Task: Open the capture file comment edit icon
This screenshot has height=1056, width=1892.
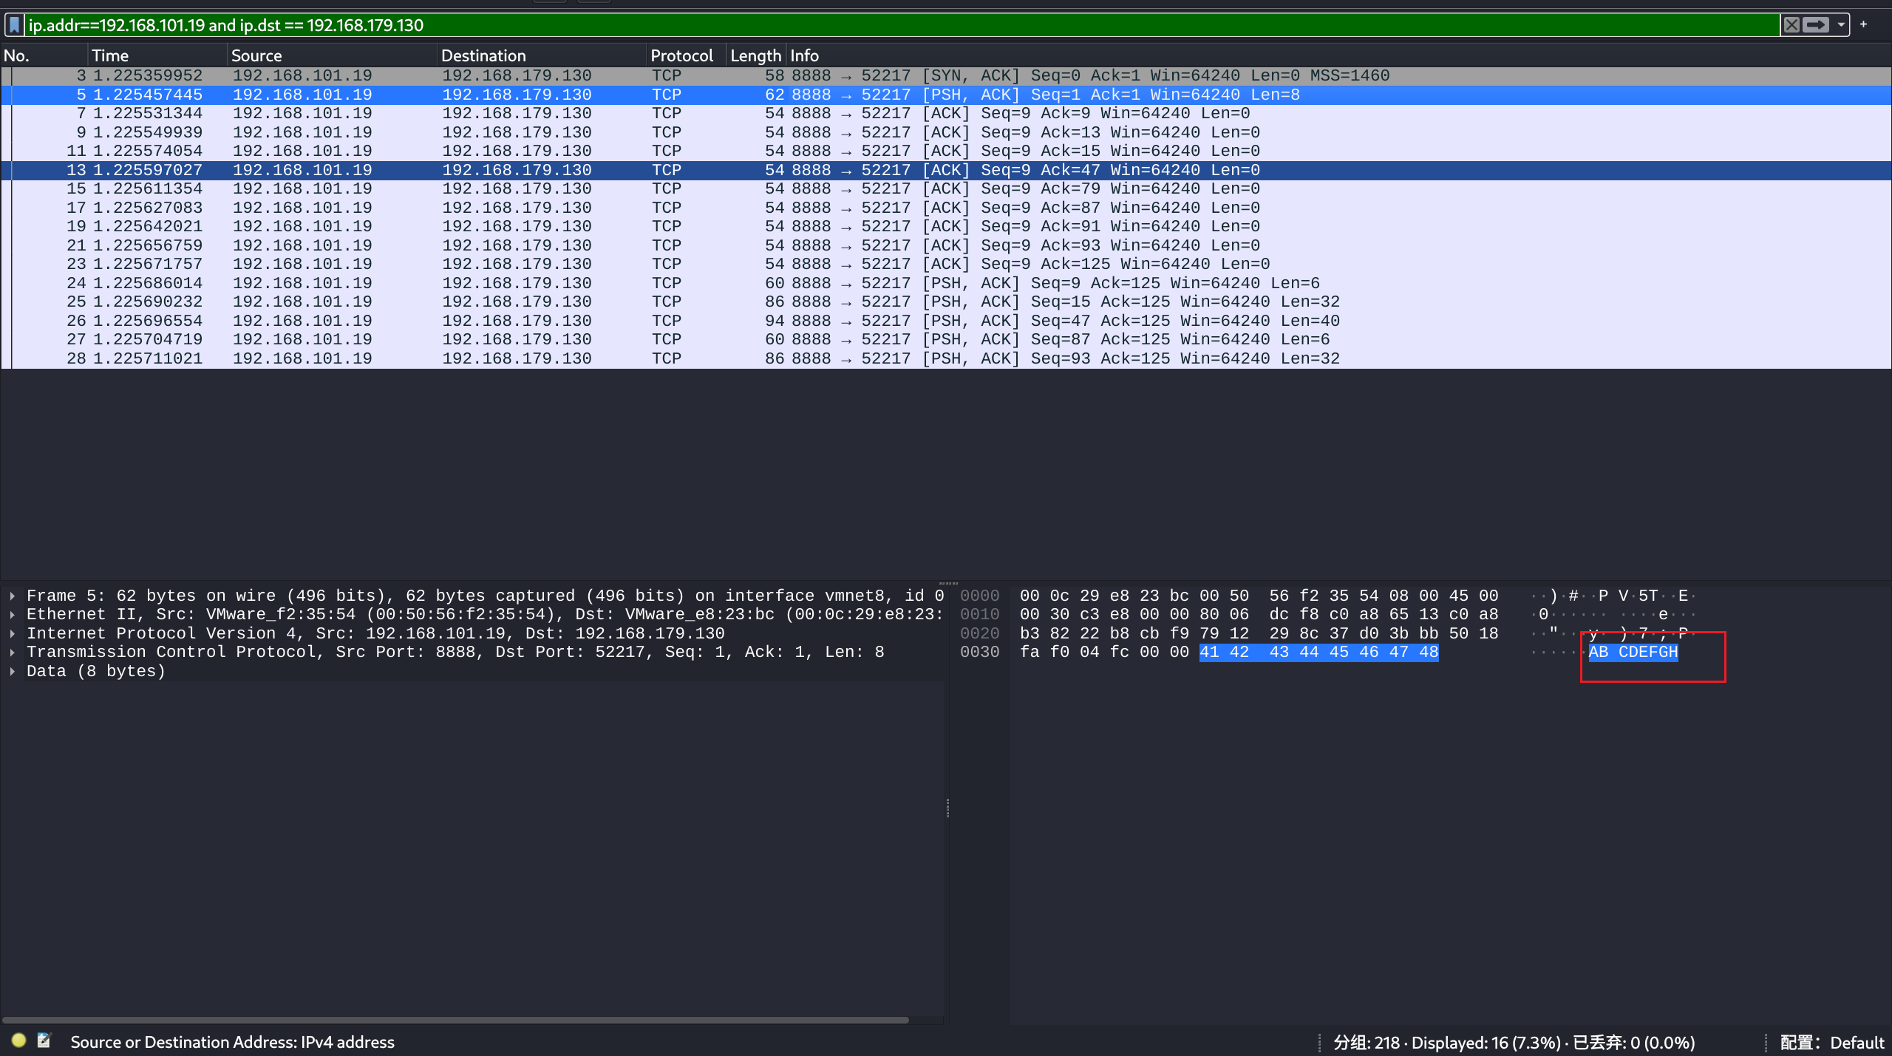Action: coord(44,1040)
